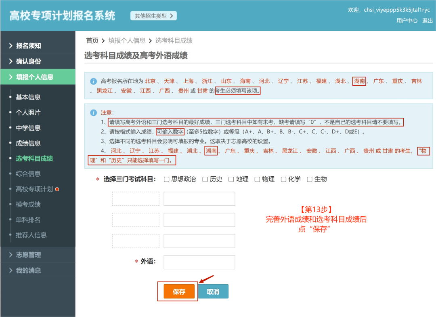The width and height of the screenshot is (436, 317).
Task: Click the 湖南 province link
Action: pyautogui.click(x=359, y=80)
